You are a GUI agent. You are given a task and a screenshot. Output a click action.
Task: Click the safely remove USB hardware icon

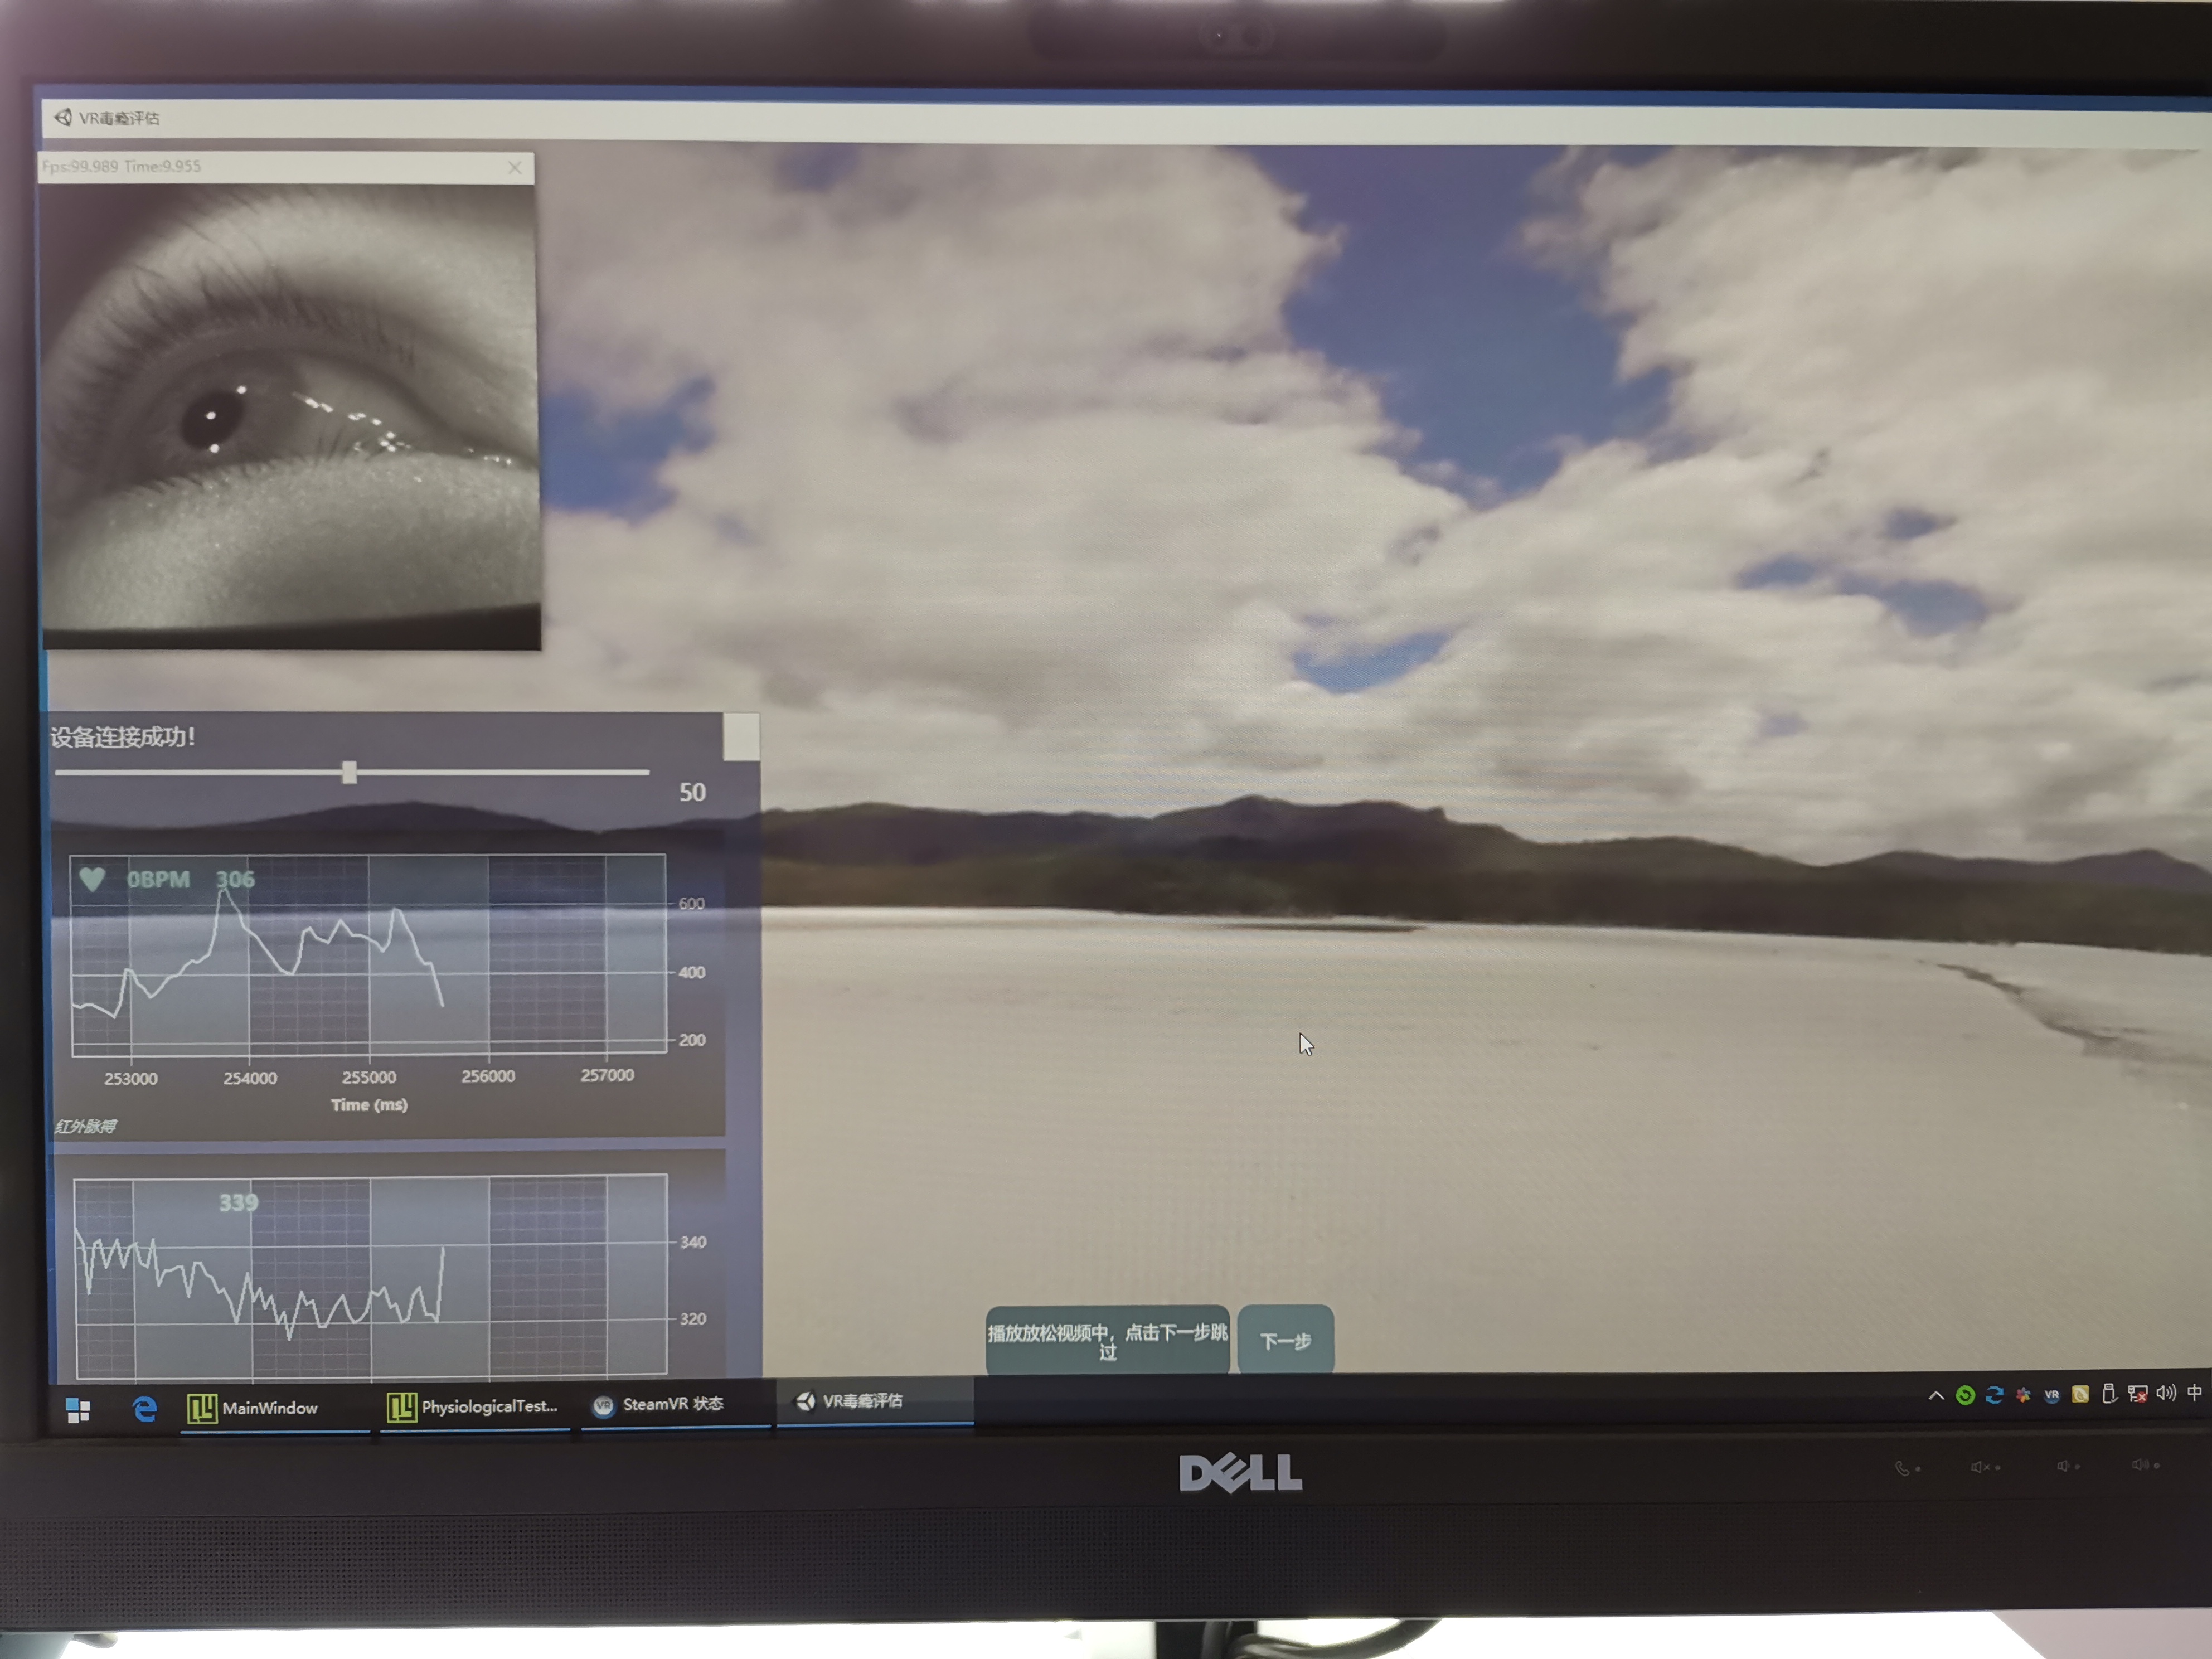(x=2109, y=1394)
